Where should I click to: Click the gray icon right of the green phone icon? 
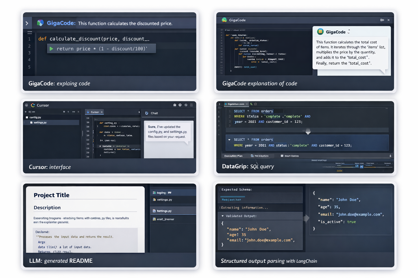click(x=256, y=104)
